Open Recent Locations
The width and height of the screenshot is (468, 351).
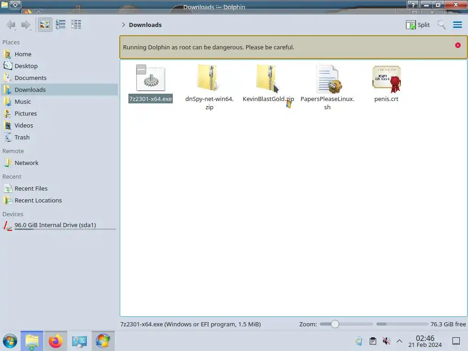(59, 201)
